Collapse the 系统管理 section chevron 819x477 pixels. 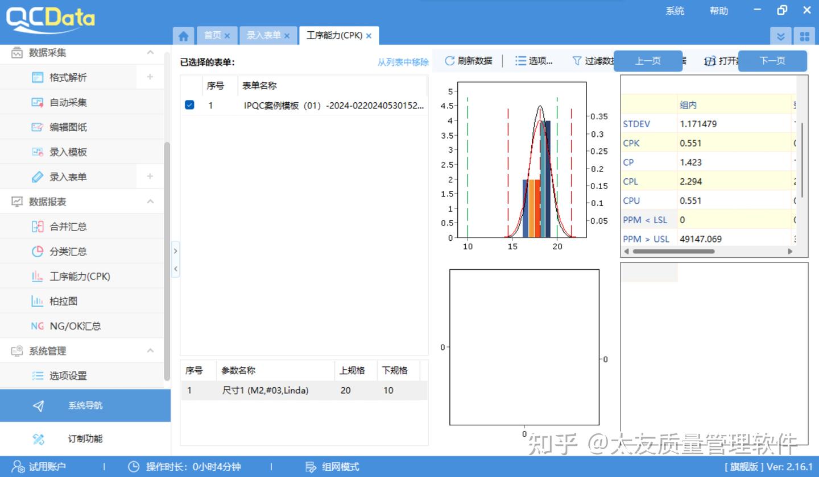point(150,351)
